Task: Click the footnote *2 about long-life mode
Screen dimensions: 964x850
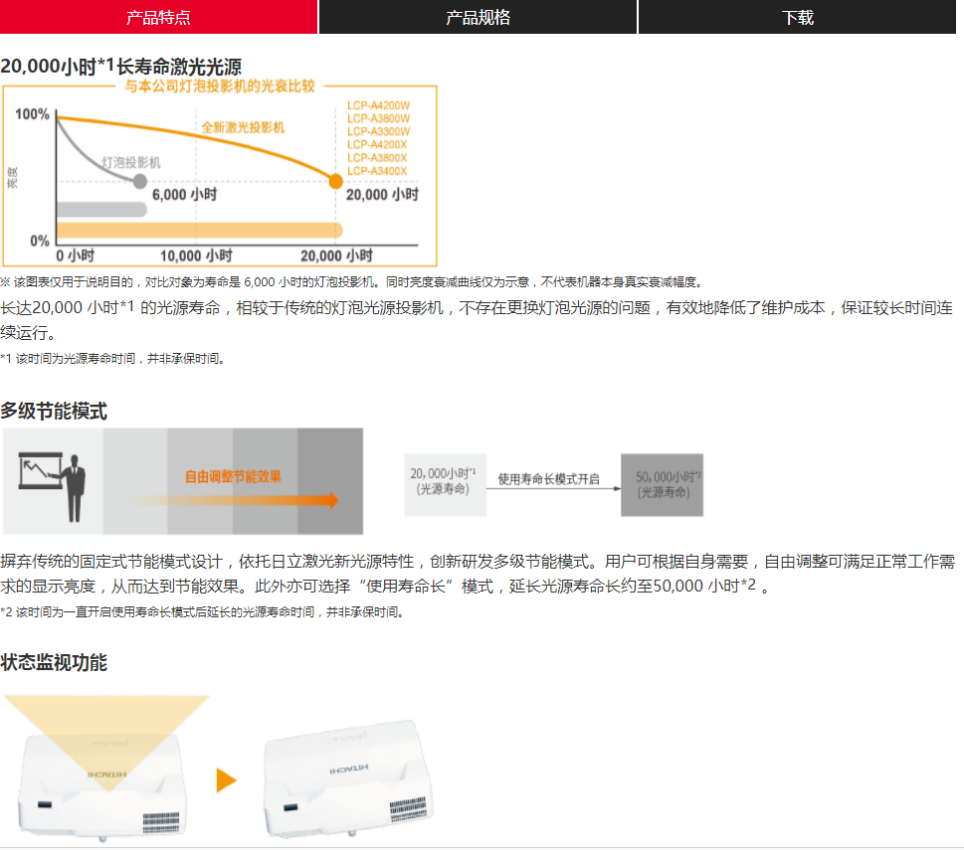Action: point(202,612)
